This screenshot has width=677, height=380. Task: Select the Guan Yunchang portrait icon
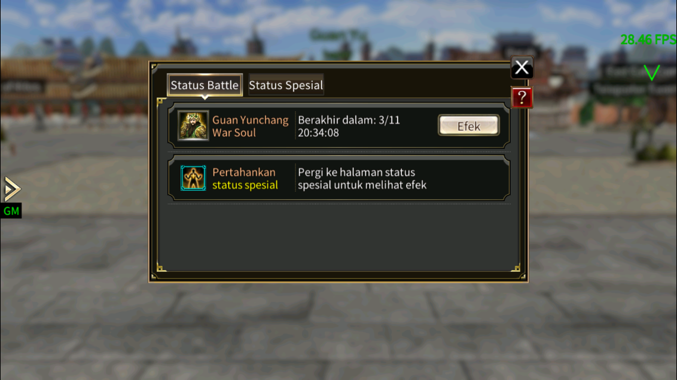pyautogui.click(x=193, y=126)
